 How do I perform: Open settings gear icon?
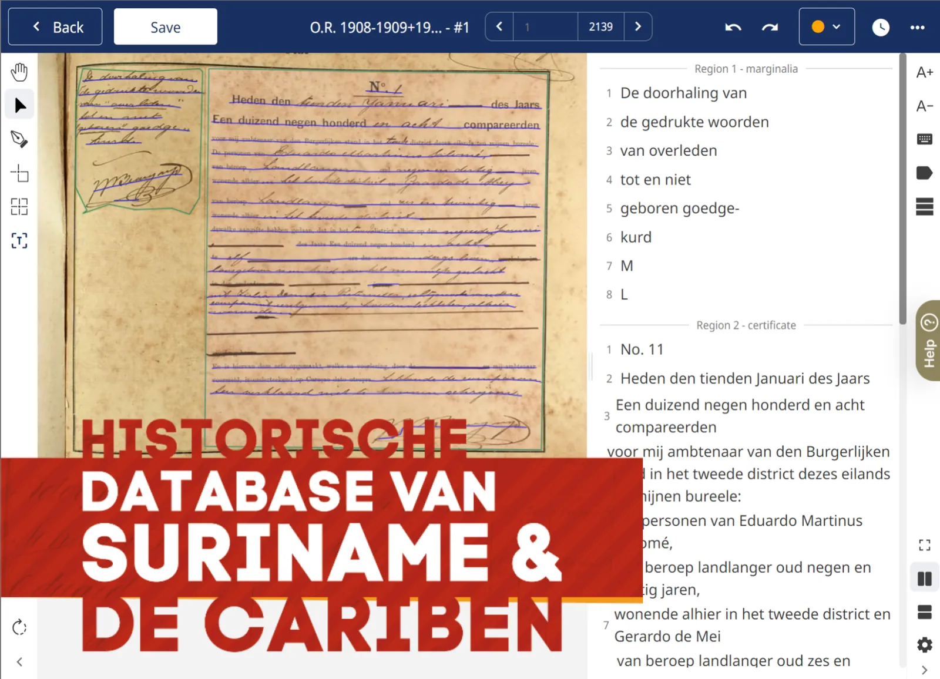click(925, 645)
